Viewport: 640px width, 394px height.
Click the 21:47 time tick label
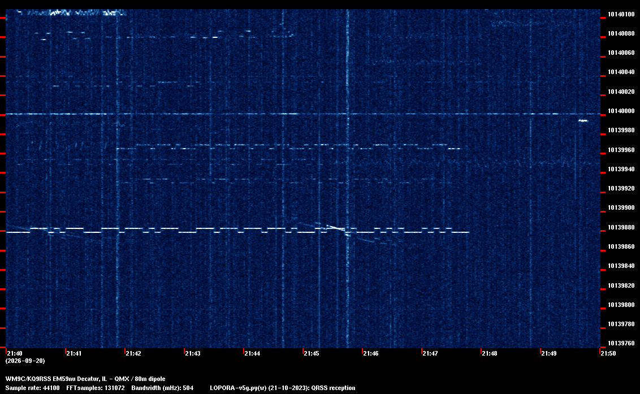430,353
